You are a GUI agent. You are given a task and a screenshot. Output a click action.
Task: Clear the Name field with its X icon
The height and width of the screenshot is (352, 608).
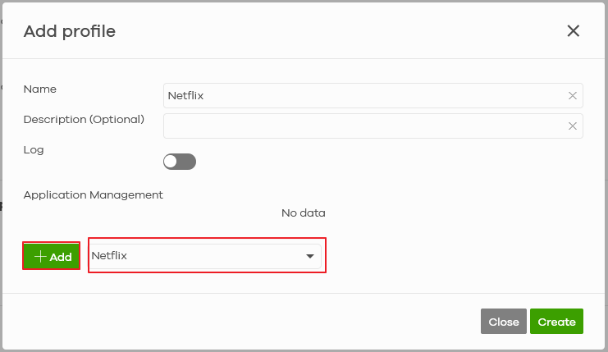click(x=573, y=96)
